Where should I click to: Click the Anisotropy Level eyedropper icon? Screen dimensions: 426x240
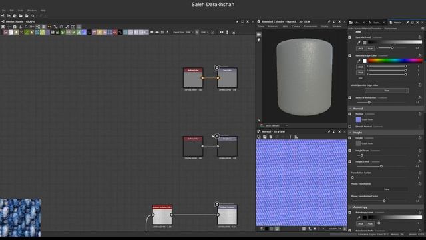pyautogui.click(x=359, y=218)
